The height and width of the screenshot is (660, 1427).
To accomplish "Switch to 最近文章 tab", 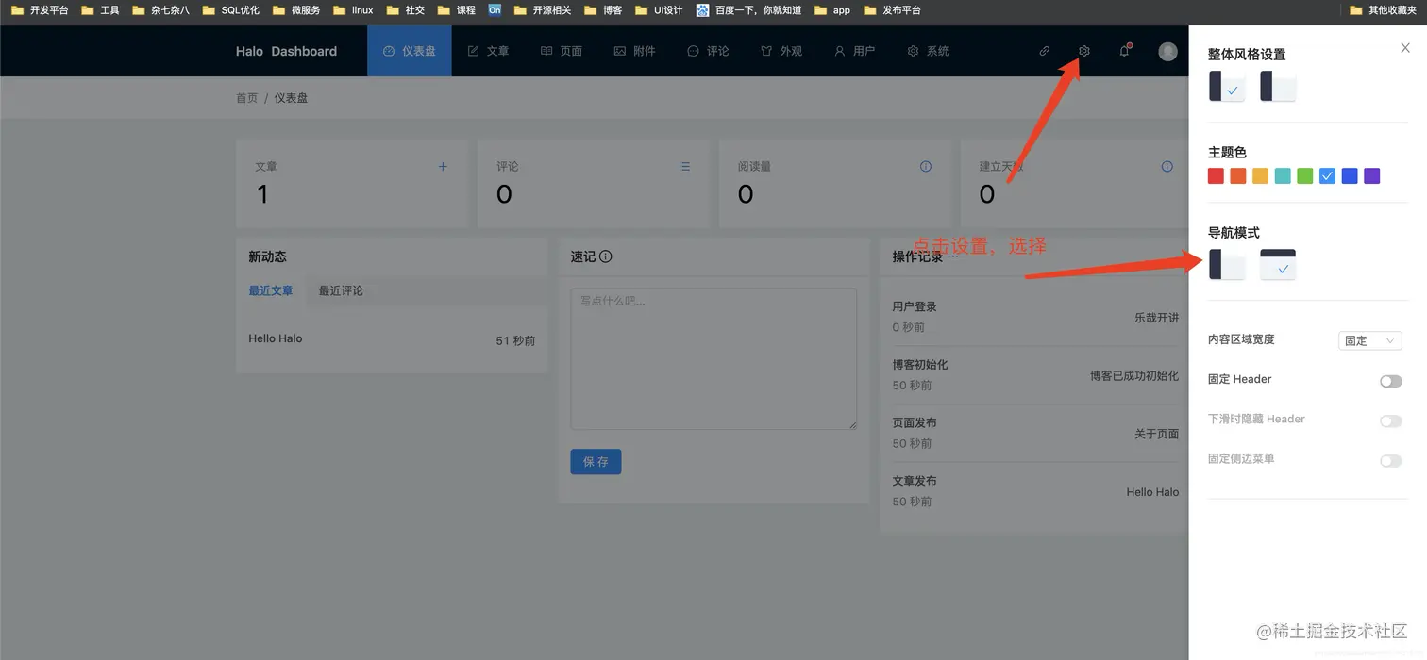I will click(271, 290).
